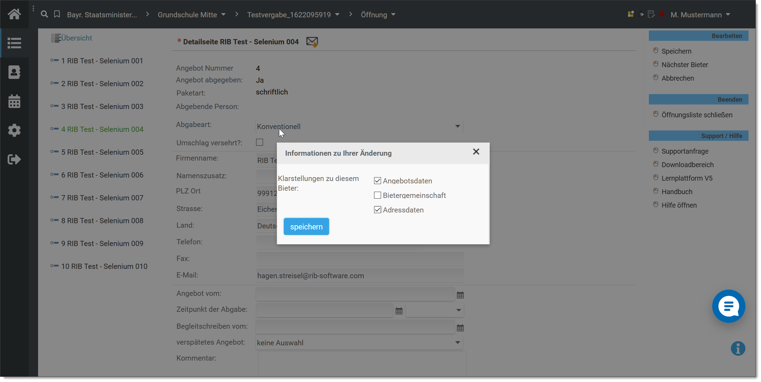Screen dimensions: 761x382
Task: Open the red notification bell
Action: click(662, 14)
